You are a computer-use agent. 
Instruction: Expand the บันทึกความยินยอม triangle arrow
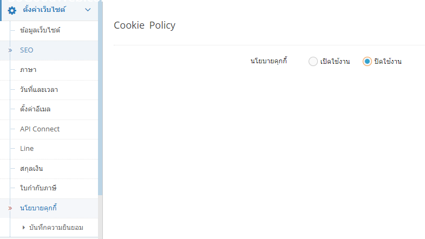coord(24,228)
